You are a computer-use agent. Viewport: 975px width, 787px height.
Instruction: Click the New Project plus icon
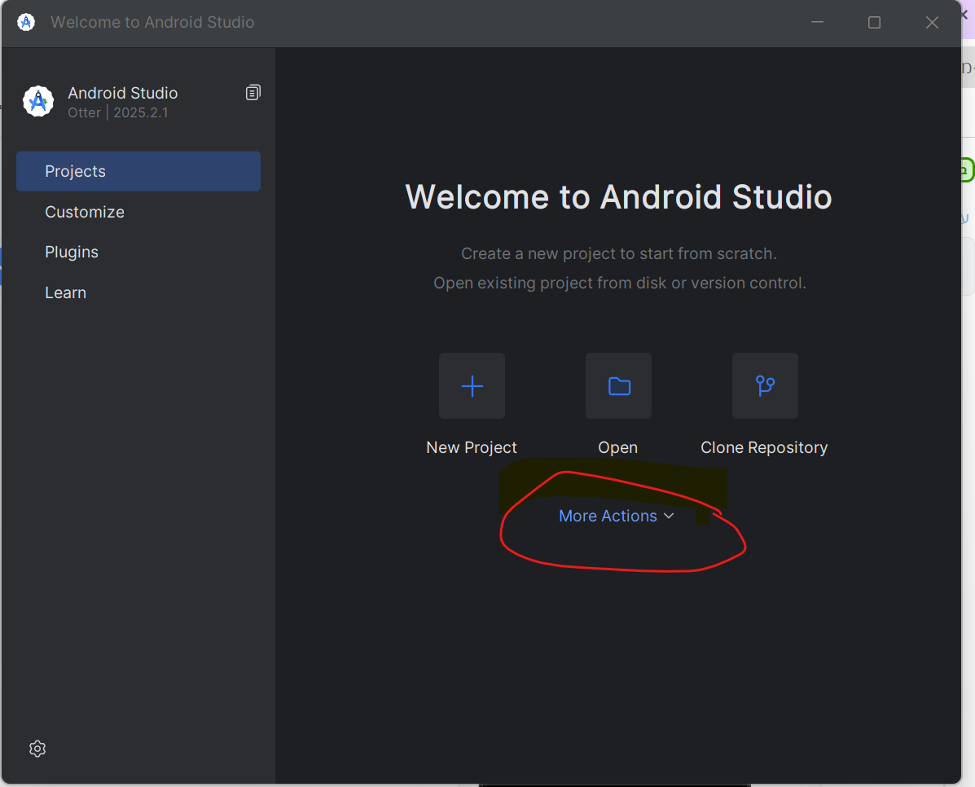point(472,385)
